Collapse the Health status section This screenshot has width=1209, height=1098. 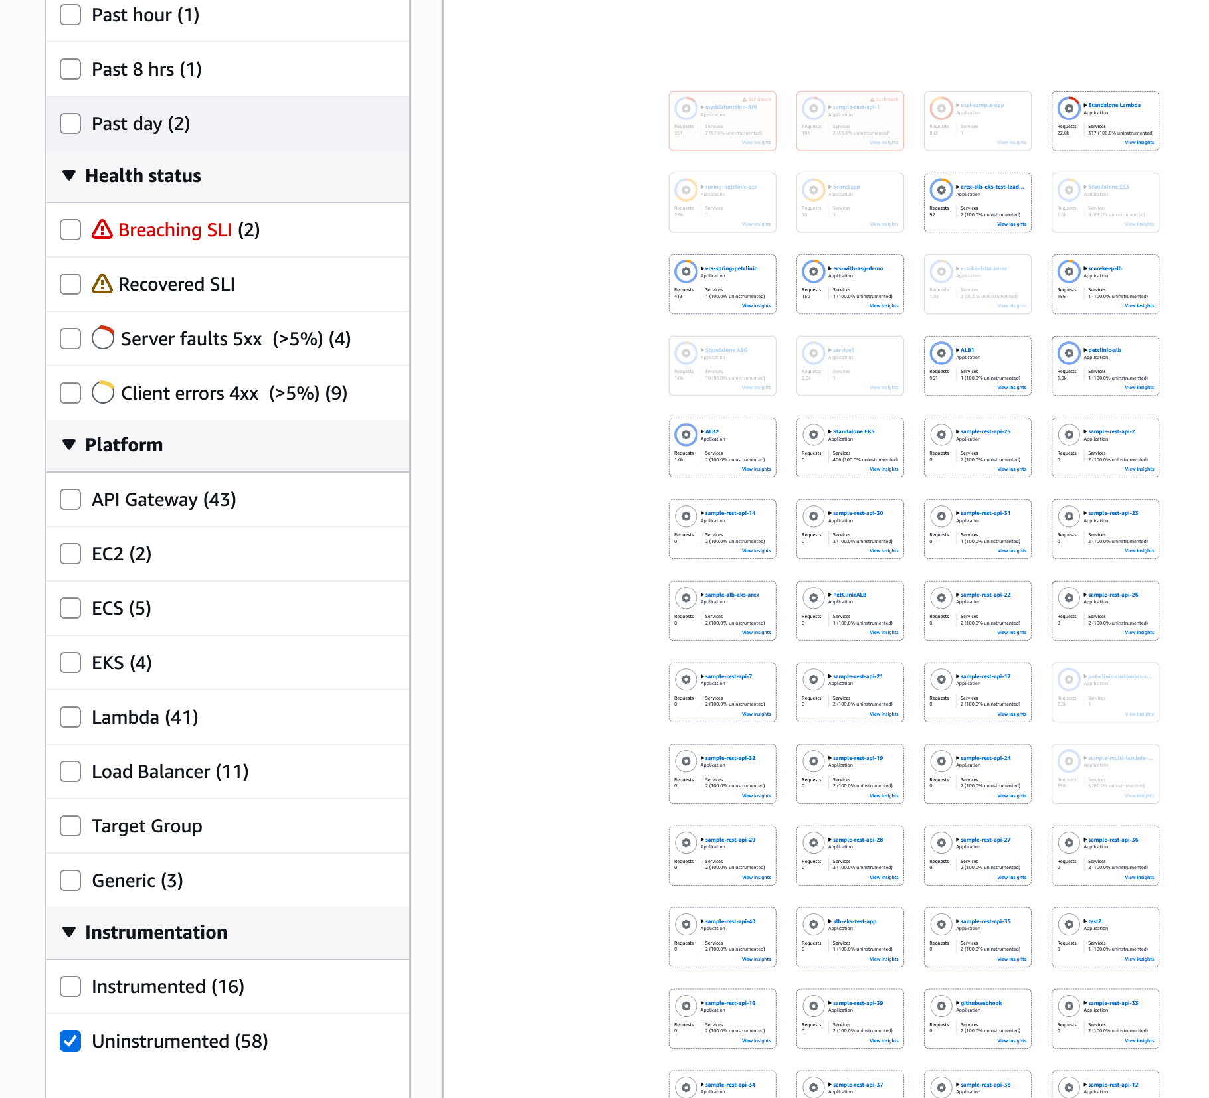(x=69, y=175)
